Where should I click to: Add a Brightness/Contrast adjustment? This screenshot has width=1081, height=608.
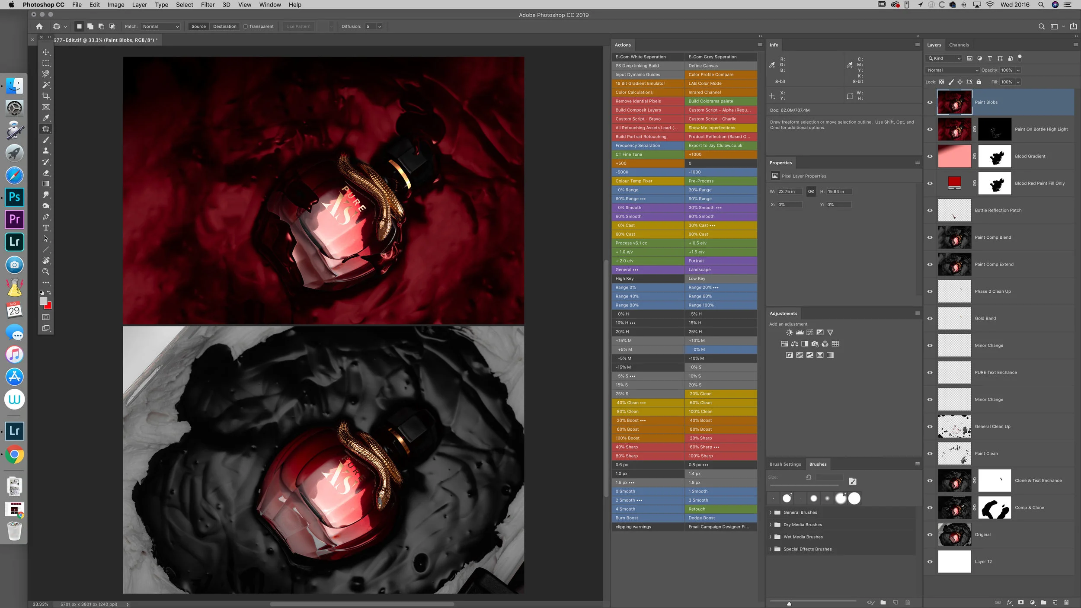pos(790,333)
